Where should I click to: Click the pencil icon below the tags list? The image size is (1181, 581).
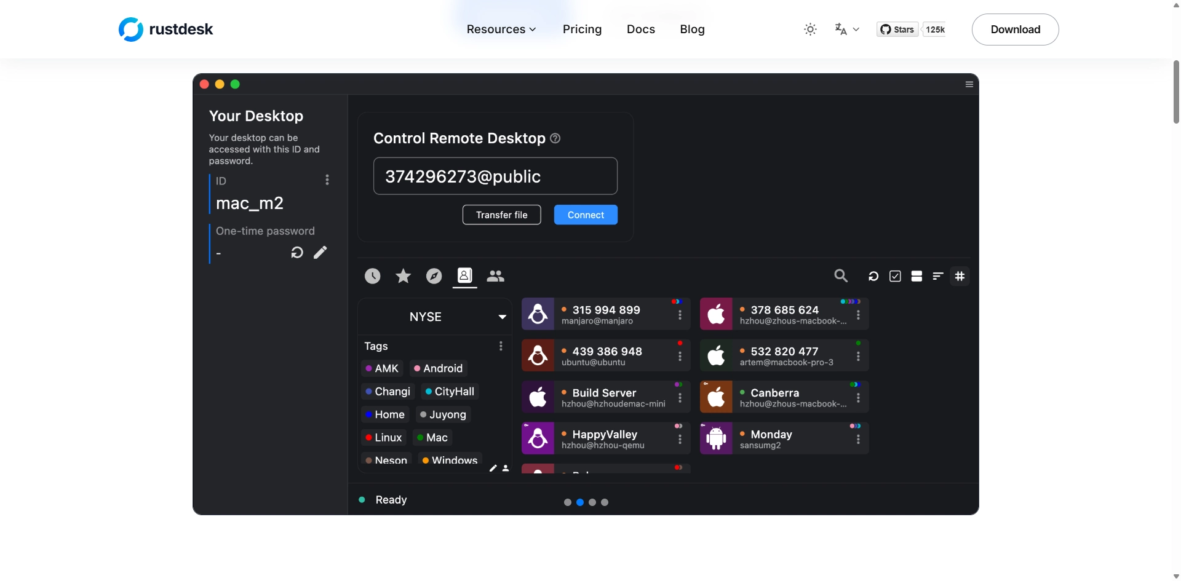pos(493,468)
